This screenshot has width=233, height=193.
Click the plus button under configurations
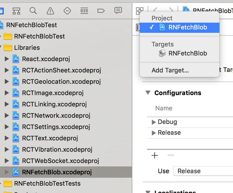pos(155,155)
